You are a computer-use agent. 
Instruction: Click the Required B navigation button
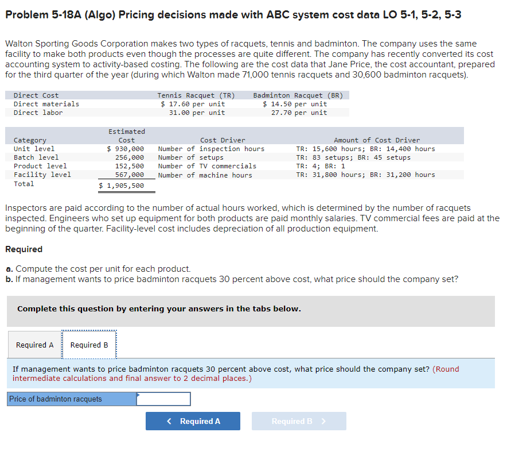click(x=299, y=421)
